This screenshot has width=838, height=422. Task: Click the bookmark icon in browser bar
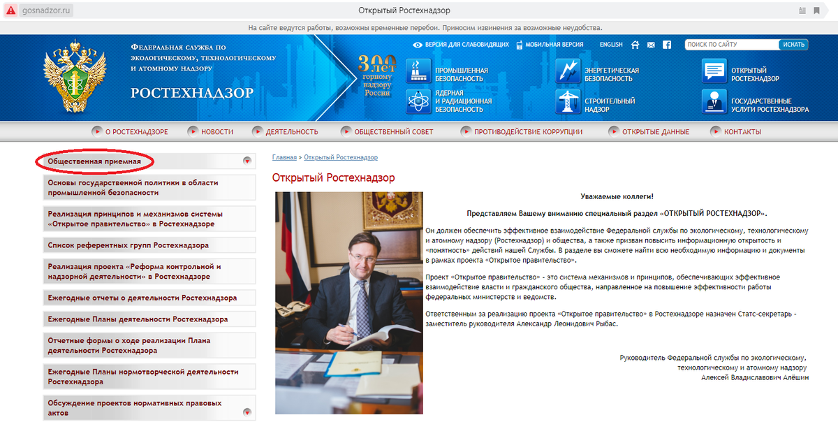tap(816, 10)
